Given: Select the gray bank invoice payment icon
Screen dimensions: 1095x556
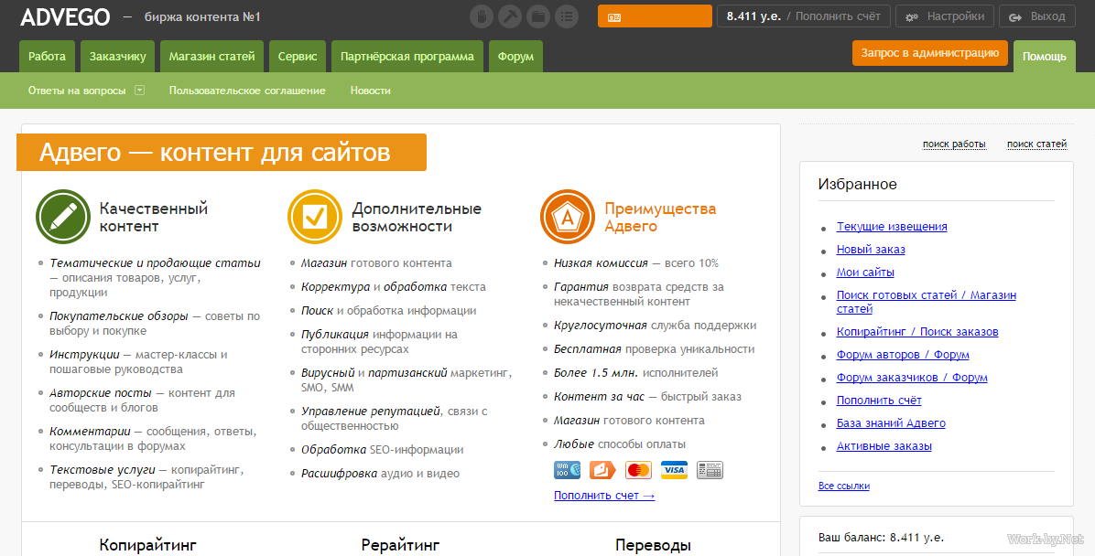Looking at the screenshot, I should point(710,469).
